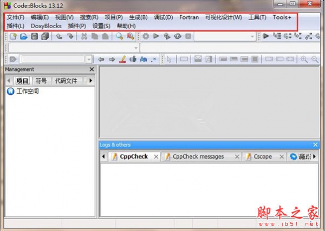
Task: Open the 文件(F) menu
Action: (x=16, y=17)
